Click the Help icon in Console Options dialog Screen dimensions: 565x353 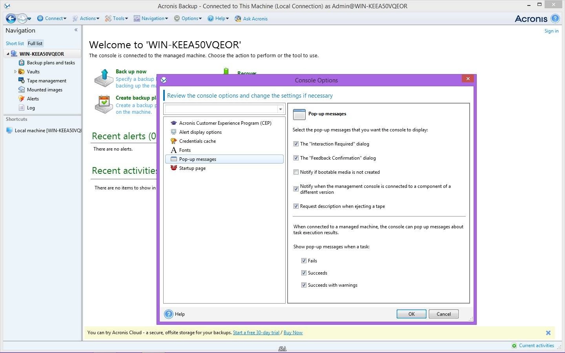pyautogui.click(x=169, y=314)
